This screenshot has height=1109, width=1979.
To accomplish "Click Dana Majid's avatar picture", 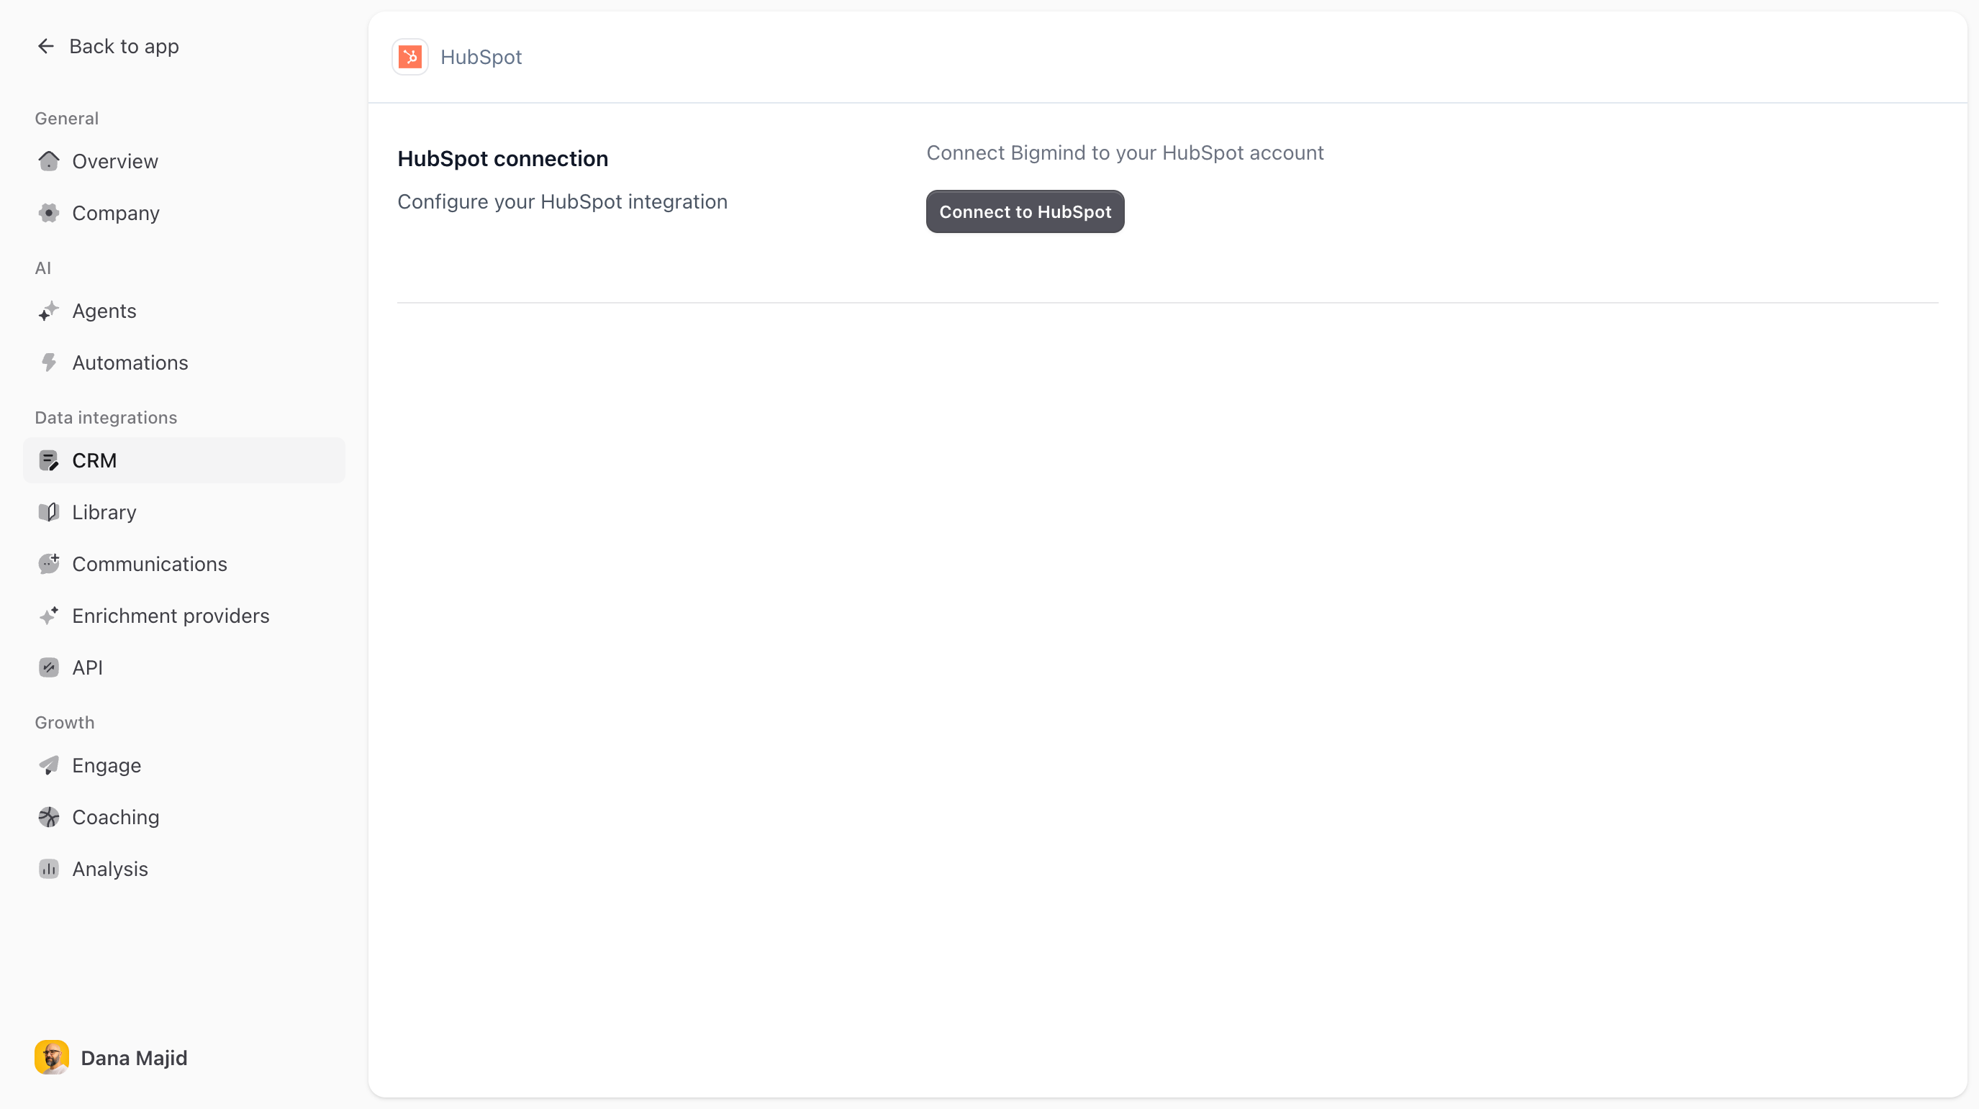I will [52, 1057].
